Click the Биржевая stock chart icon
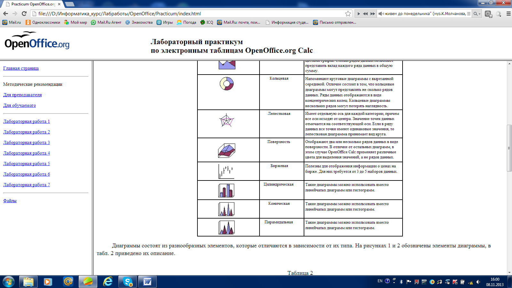The image size is (512, 288). [x=226, y=171]
